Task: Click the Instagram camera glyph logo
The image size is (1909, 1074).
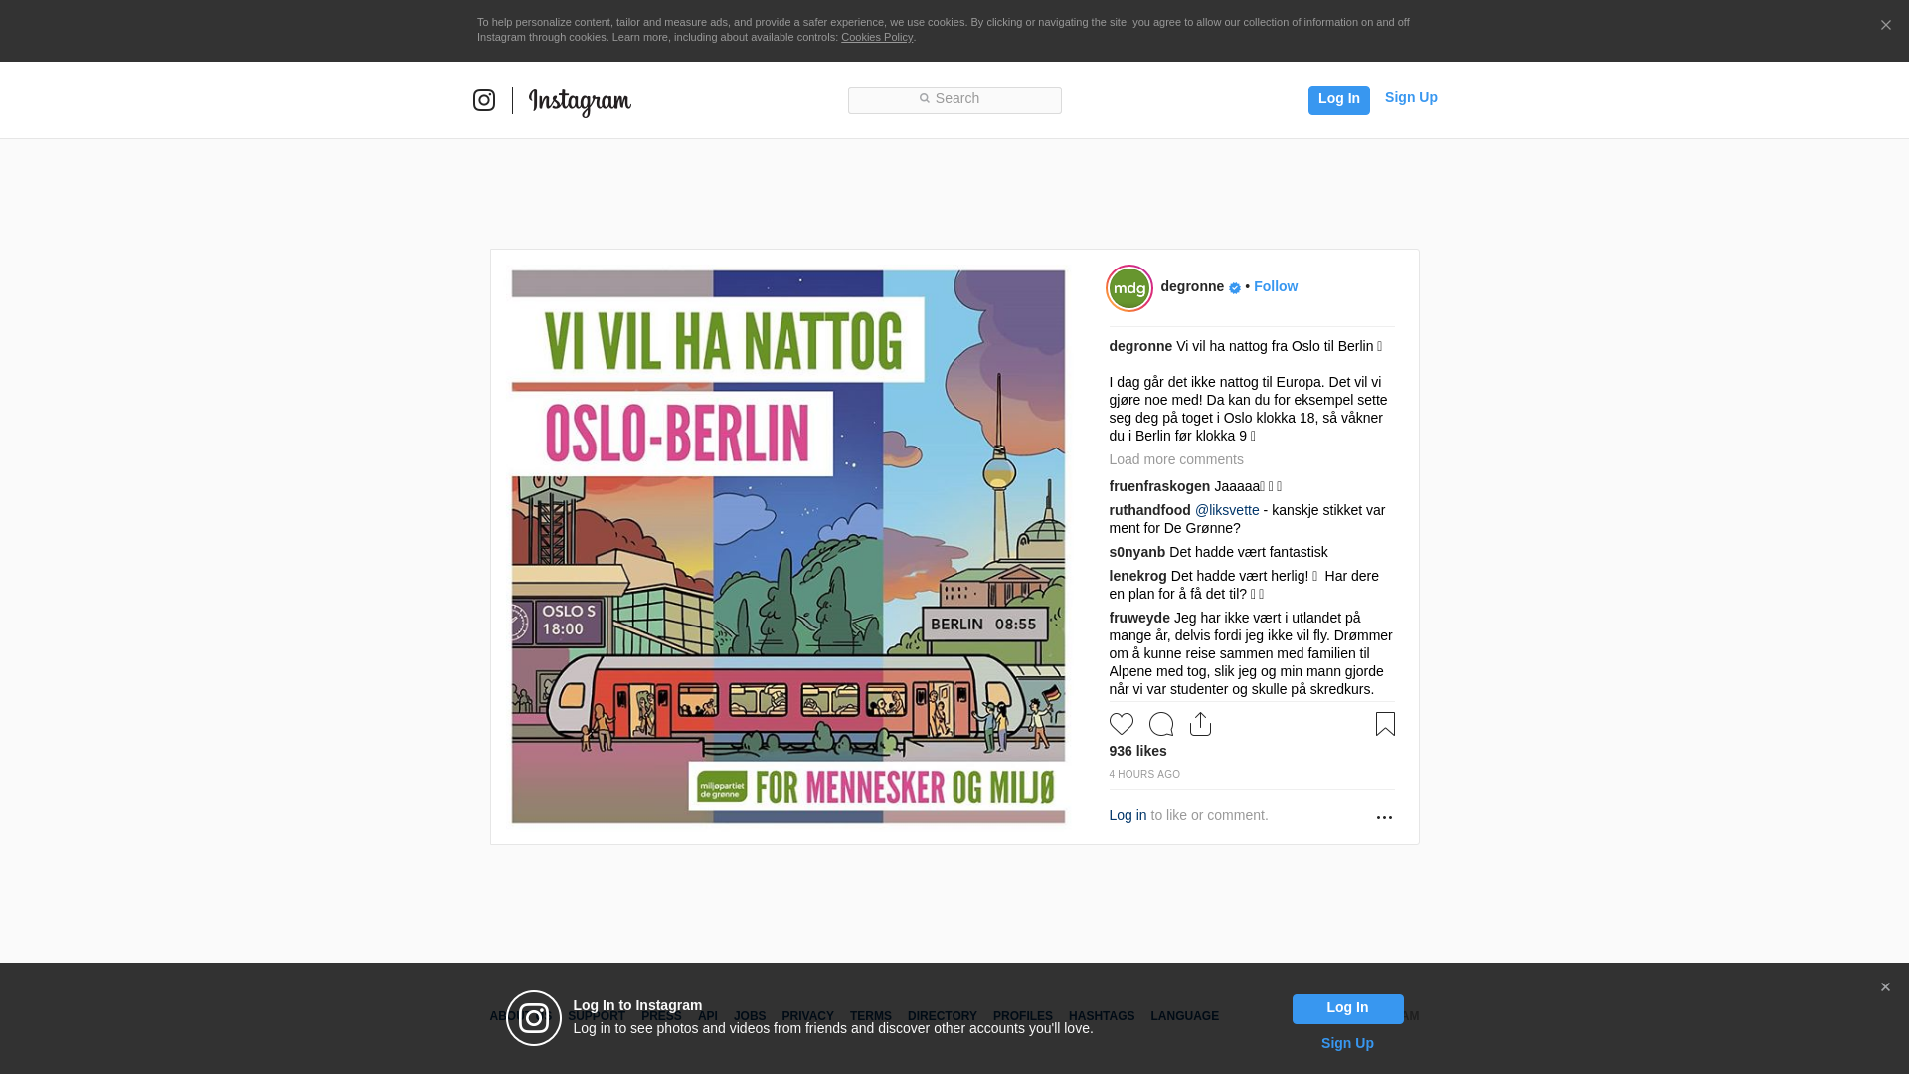Action: [x=484, y=100]
